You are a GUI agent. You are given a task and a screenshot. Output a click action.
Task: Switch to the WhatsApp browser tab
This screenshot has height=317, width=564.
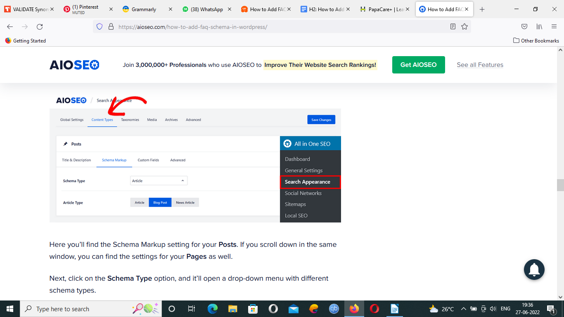(x=203, y=9)
